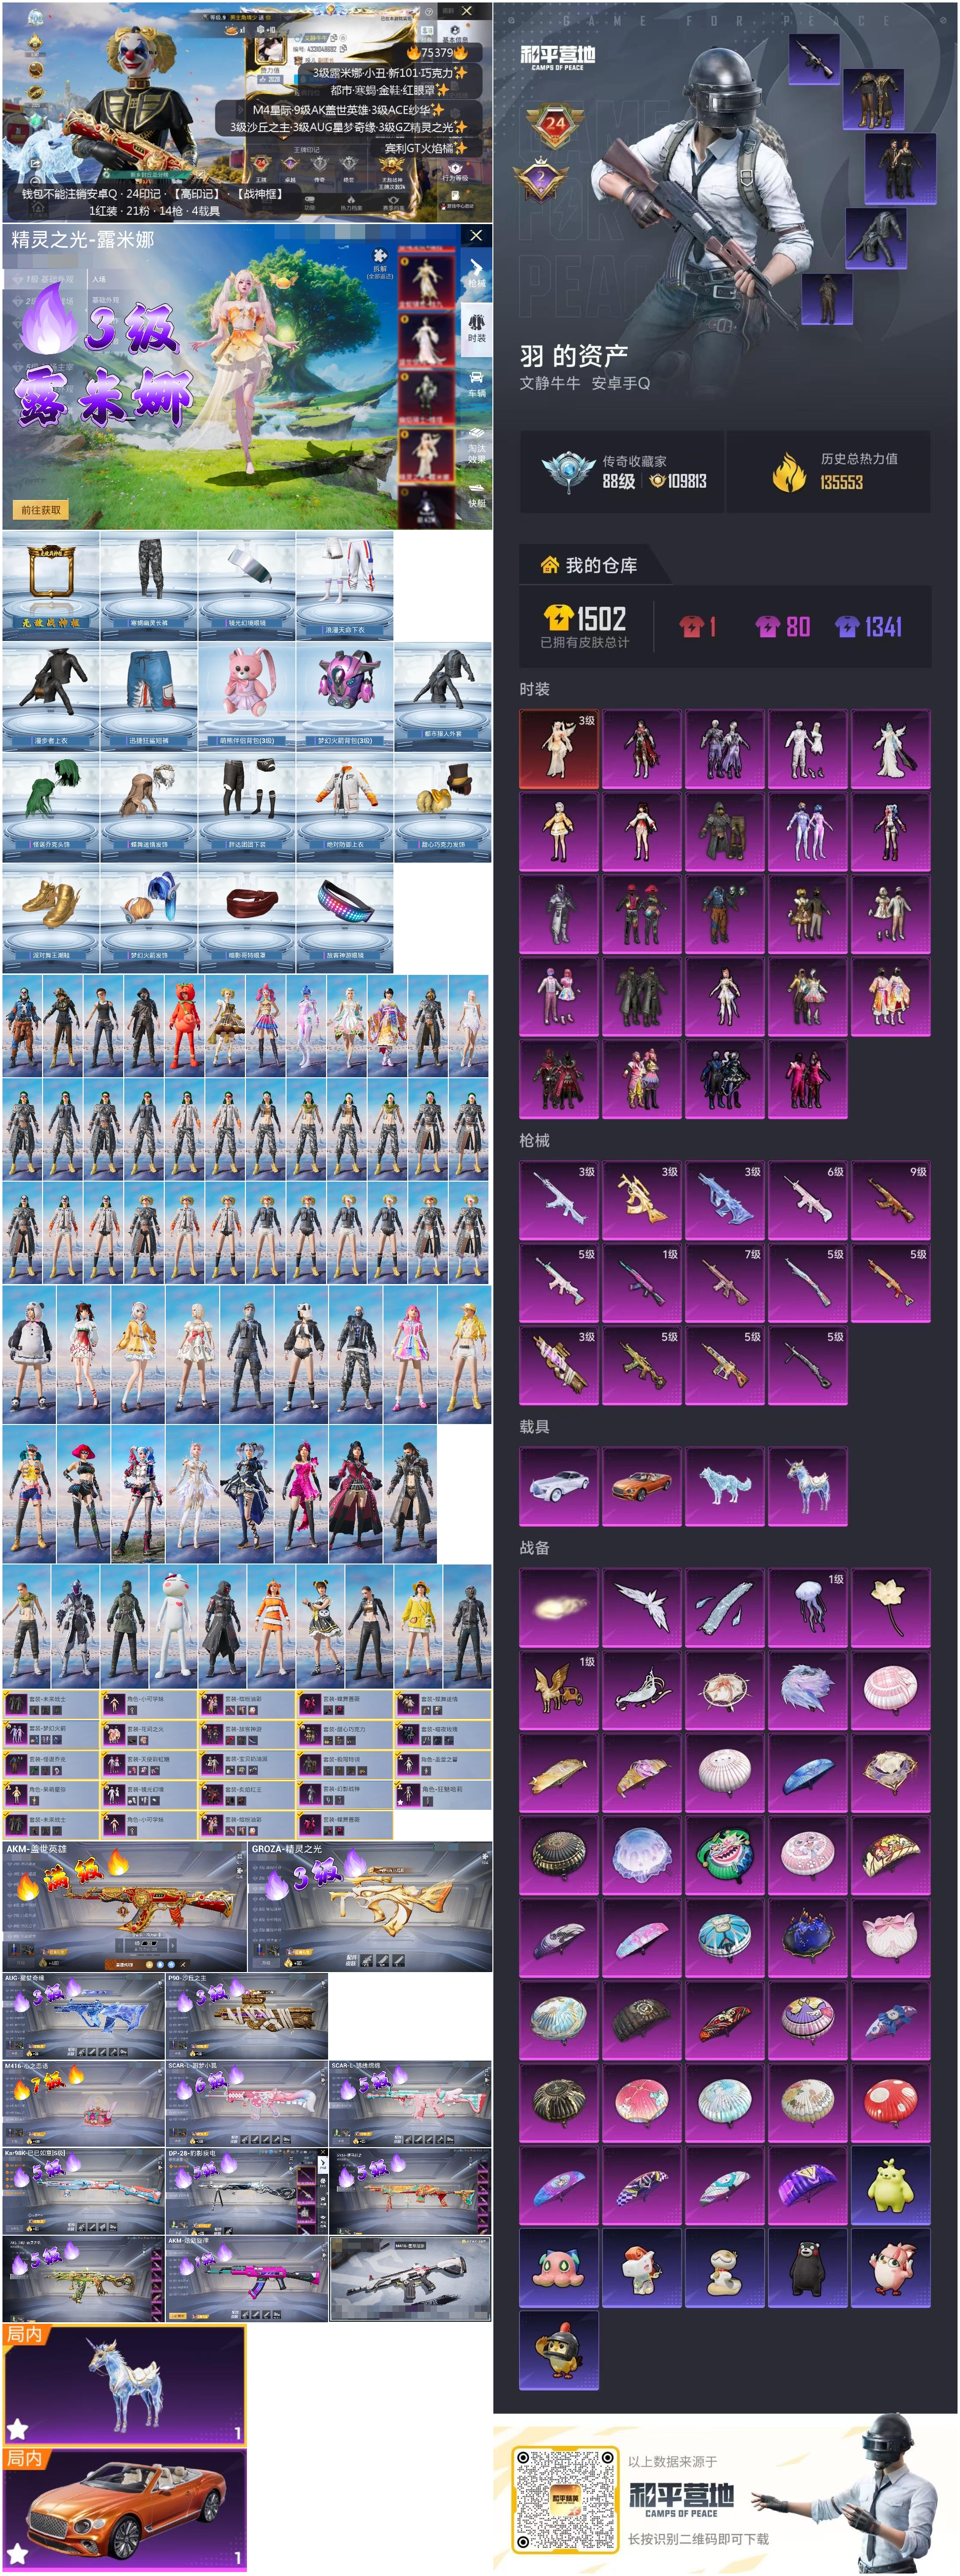
Task: Select the 枪械 tab in skin viewer
Action: tap(476, 273)
